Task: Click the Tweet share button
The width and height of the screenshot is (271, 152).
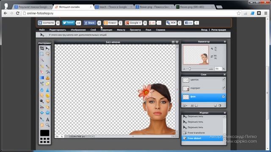Action: [69, 23]
